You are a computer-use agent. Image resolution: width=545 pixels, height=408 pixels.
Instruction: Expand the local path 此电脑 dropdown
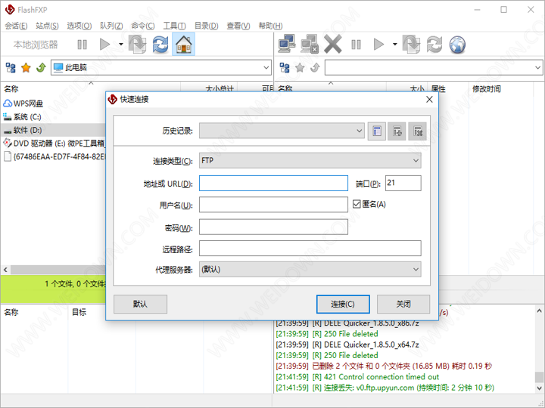(x=266, y=68)
